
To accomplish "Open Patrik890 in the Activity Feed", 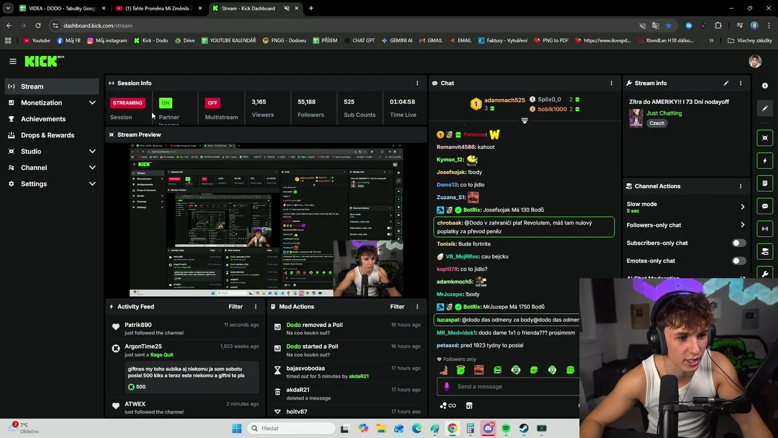I will [x=138, y=325].
